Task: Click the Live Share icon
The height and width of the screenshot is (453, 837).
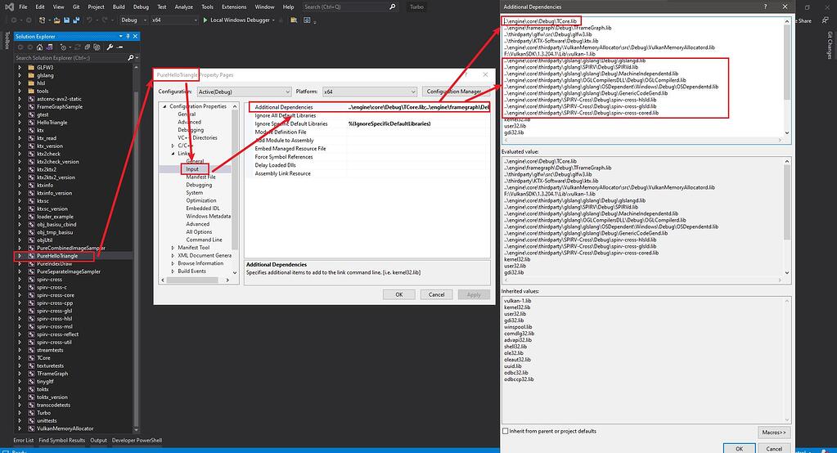Action: 826,20
